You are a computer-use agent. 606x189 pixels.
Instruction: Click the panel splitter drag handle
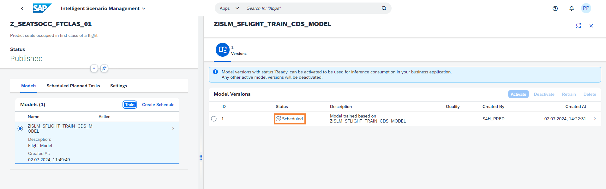(x=201, y=157)
